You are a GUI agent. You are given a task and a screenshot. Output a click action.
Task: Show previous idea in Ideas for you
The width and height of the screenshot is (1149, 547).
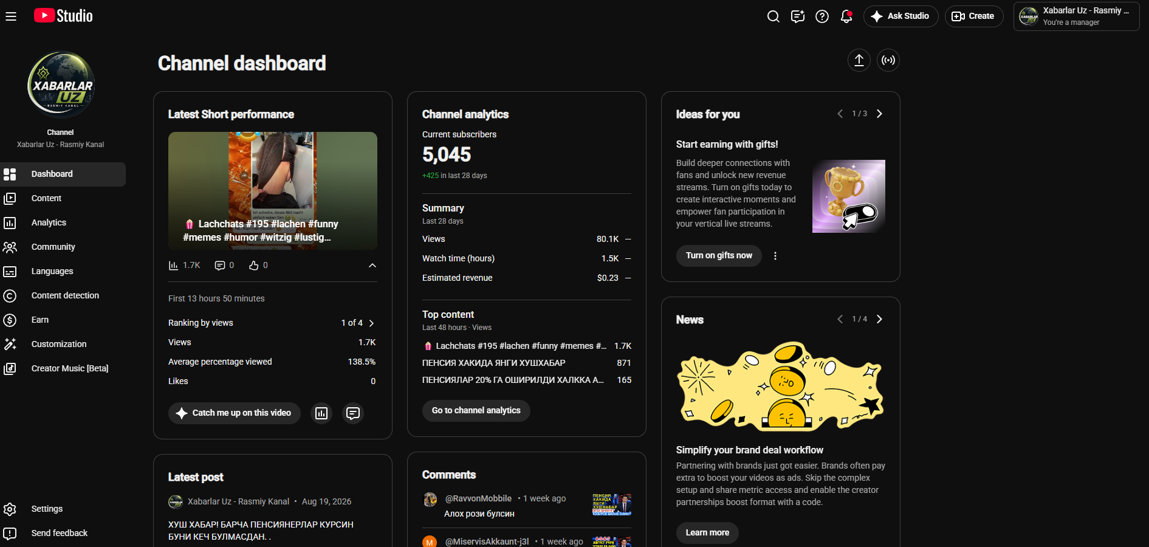[x=840, y=114]
